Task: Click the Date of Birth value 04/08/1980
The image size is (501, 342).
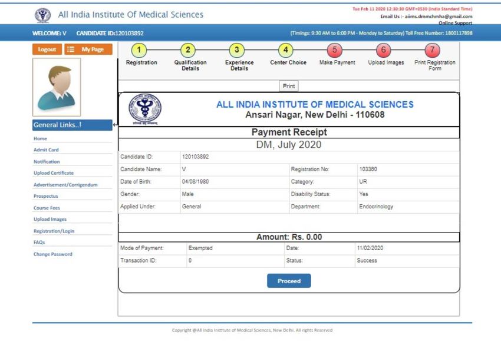Action: coord(195,181)
